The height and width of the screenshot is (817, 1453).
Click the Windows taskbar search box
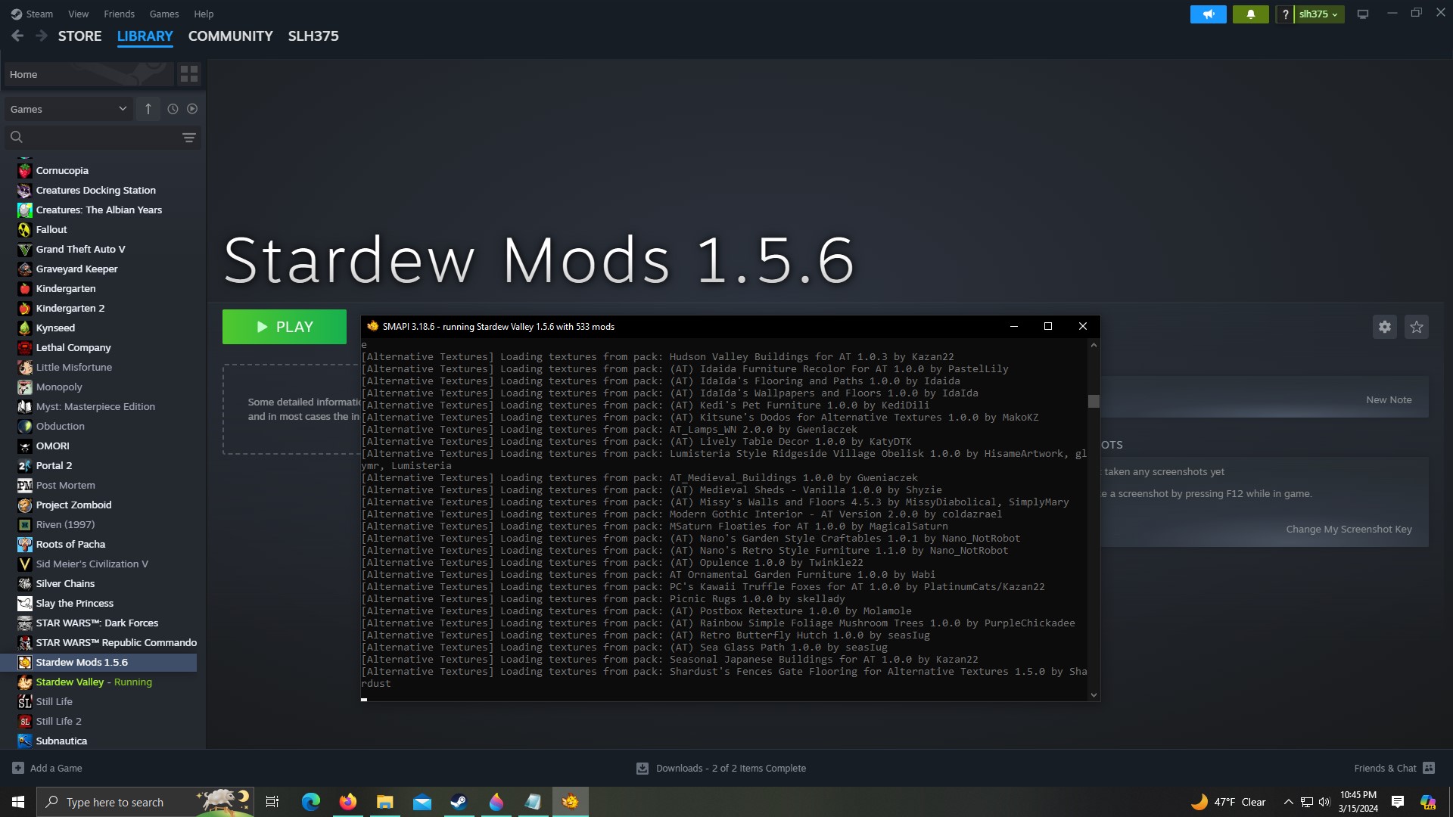145,802
